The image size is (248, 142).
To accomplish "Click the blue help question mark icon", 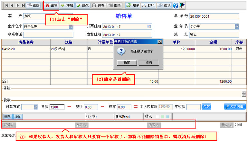I will pos(176,5).
